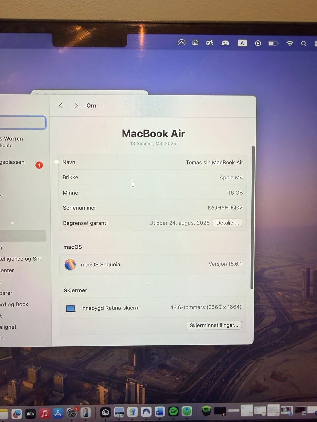Open NordVPN from the Dock

click(146, 411)
